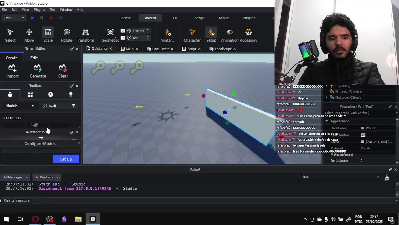The height and width of the screenshot is (225, 399).
Task: Open the Test mode dropdown
Action: point(13,18)
